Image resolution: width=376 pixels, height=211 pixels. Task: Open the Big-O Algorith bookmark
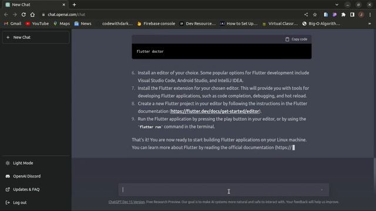[x=321, y=23]
